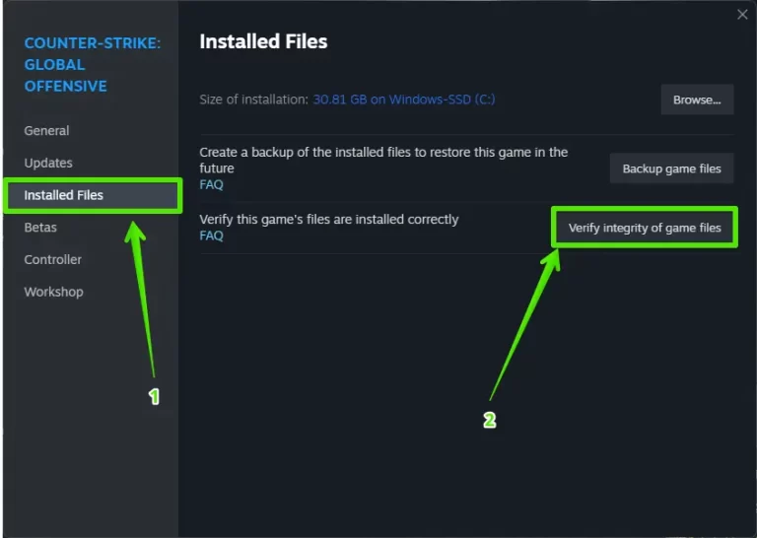Click Backup game files button
The width and height of the screenshot is (757, 538).
(x=671, y=168)
